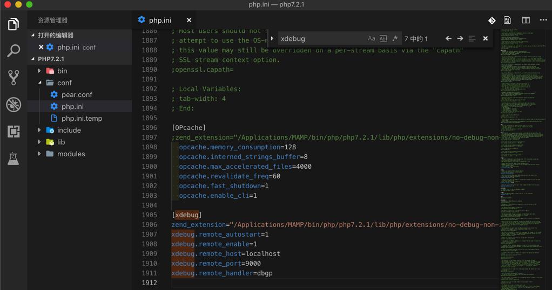Click the php.ini.temp file icon
The width and height of the screenshot is (552, 290).
[x=54, y=118]
